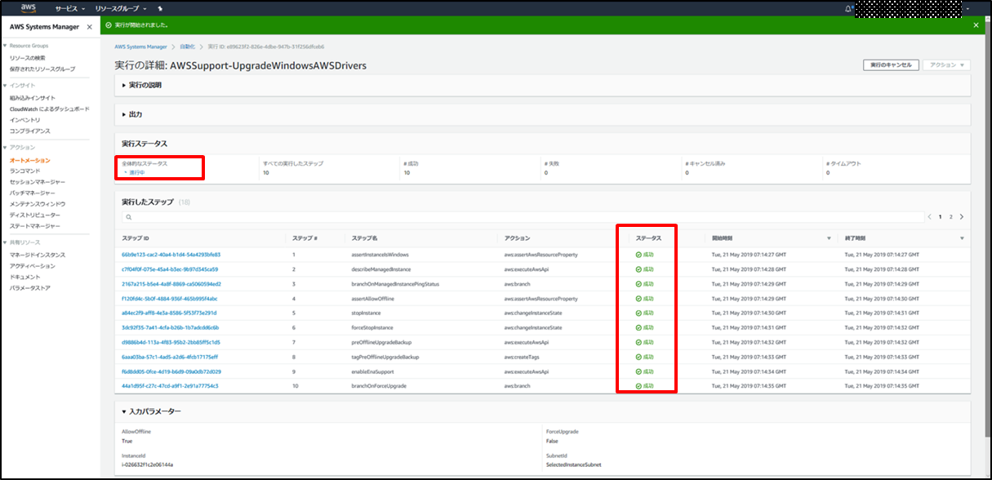
Task: Open step ID 66b9e123 link
Action: pos(171,255)
